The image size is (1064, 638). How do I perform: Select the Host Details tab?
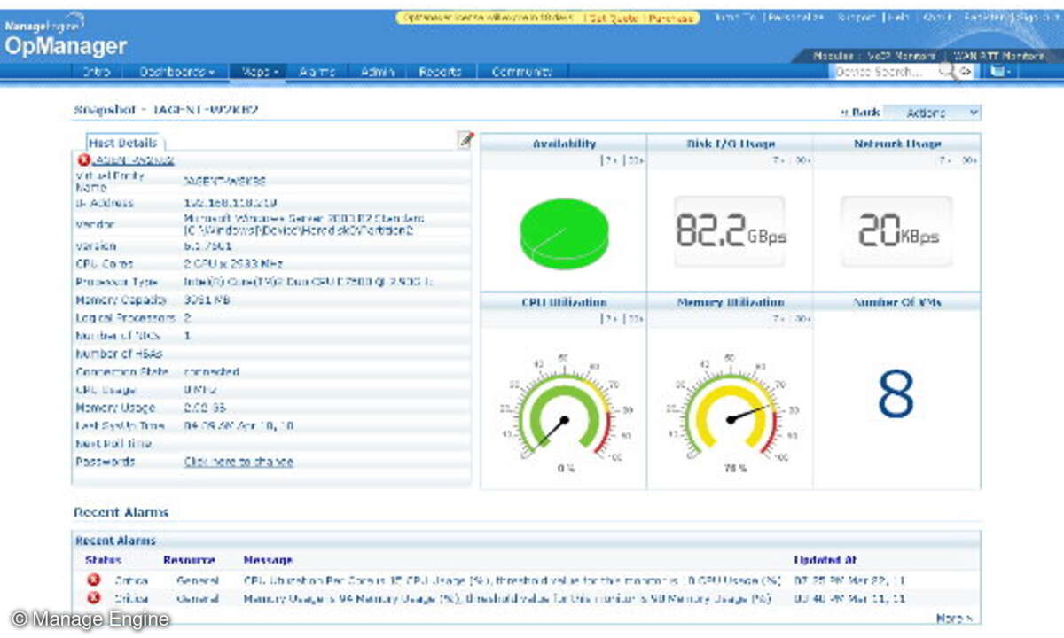[x=123, y=143]
